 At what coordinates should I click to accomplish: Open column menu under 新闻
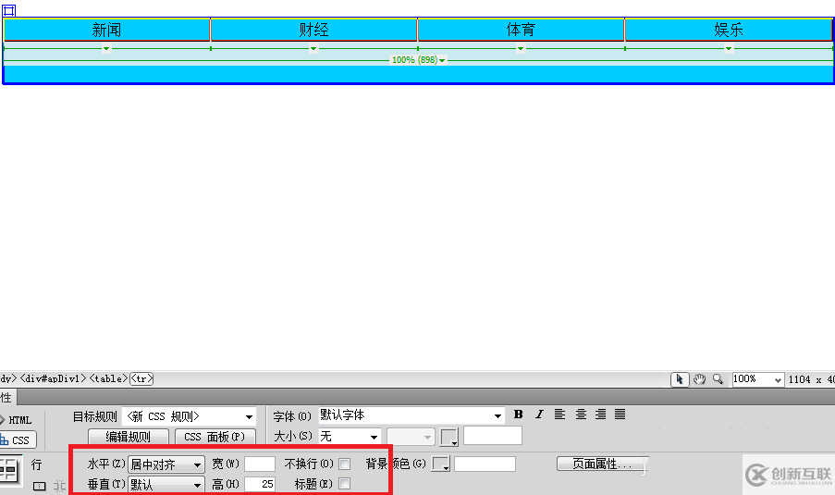tap(106, 49)
